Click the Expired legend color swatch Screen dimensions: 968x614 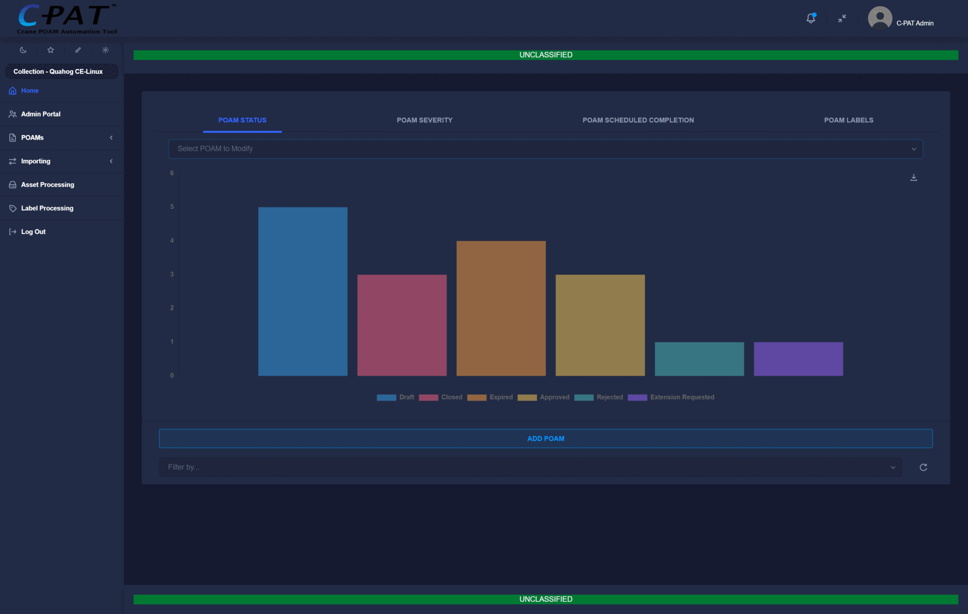476,397
